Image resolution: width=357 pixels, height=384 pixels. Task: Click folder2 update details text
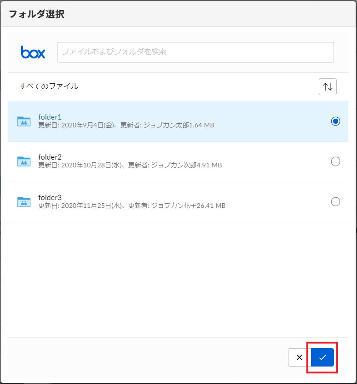tap(130, 165)
